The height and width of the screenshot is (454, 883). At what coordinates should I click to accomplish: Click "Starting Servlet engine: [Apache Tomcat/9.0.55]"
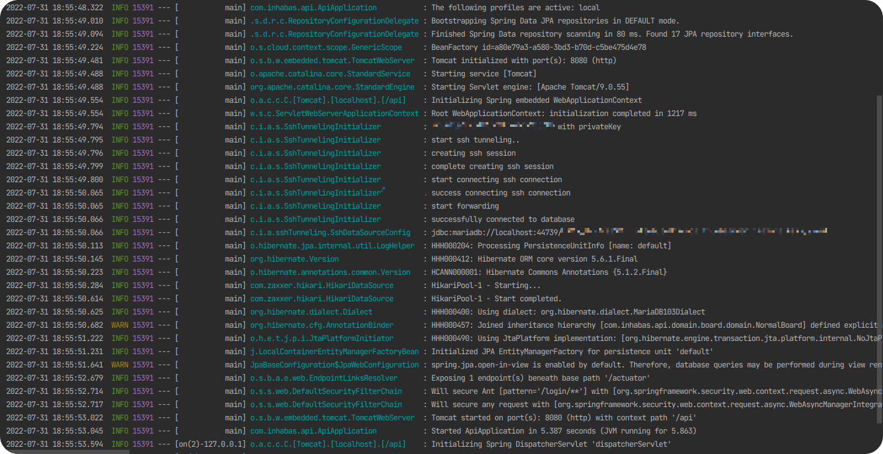tap(531, 87)
